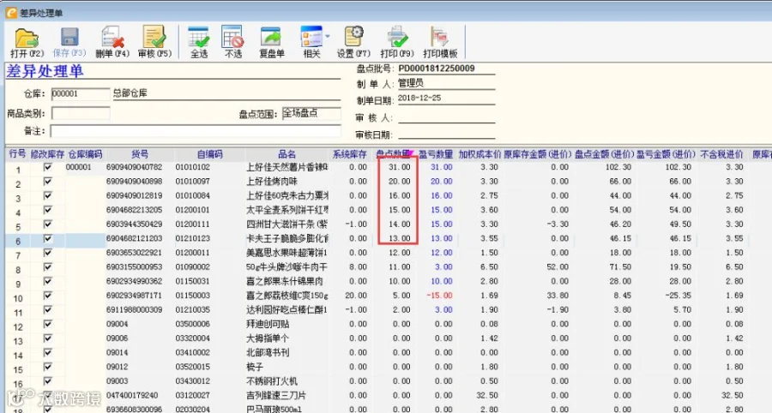772x413 pixels.
Task: Sort by 自编码 column header
Action: [x=209, y=154]
